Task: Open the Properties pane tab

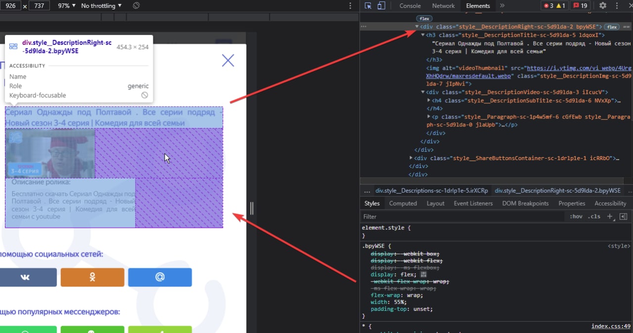Action: point(572,203)
